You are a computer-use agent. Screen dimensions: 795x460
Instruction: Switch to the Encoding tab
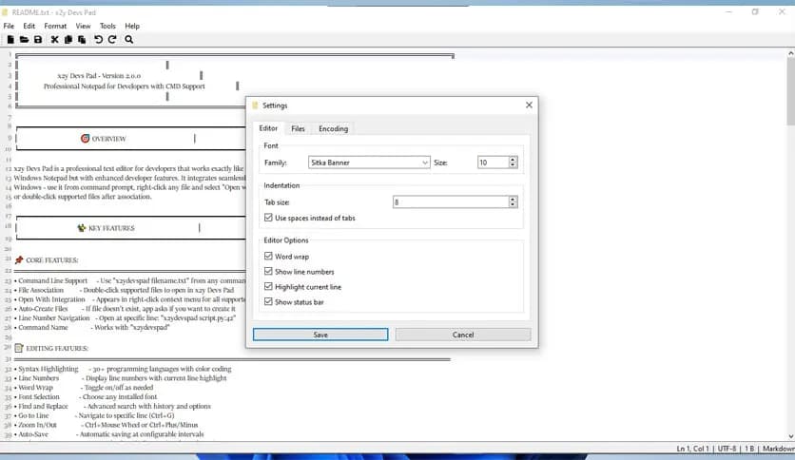(333, 128)
